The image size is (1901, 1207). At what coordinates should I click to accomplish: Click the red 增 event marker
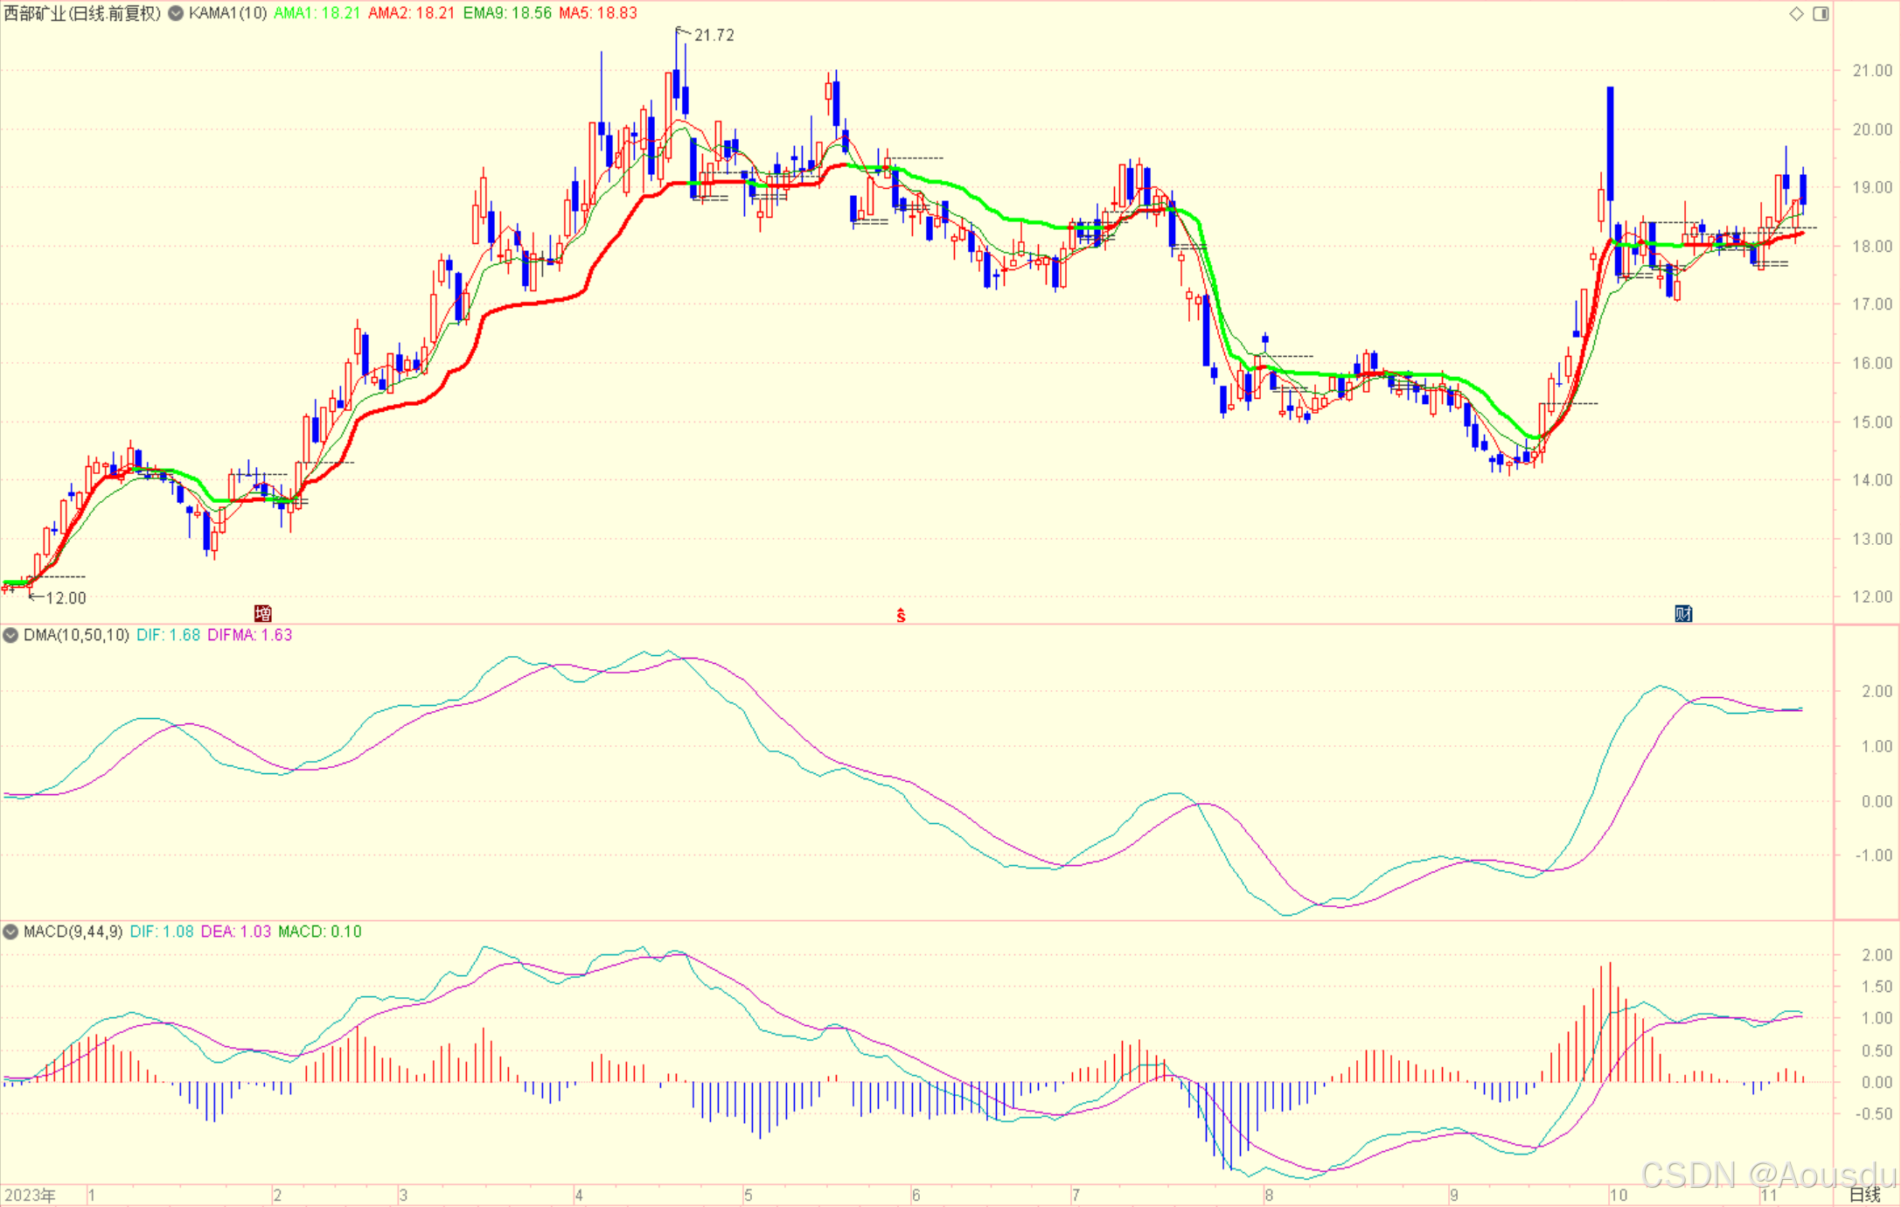(x=262, y=613)
